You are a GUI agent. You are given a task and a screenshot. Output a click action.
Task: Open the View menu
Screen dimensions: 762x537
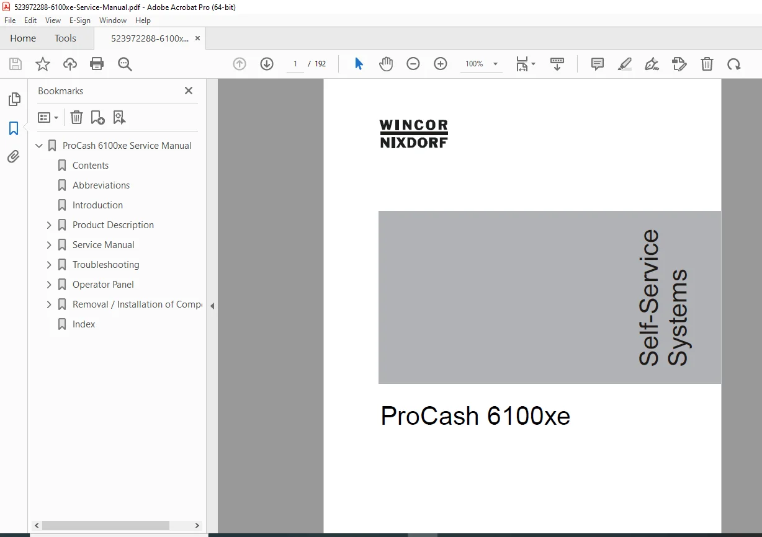pos(53,20)
